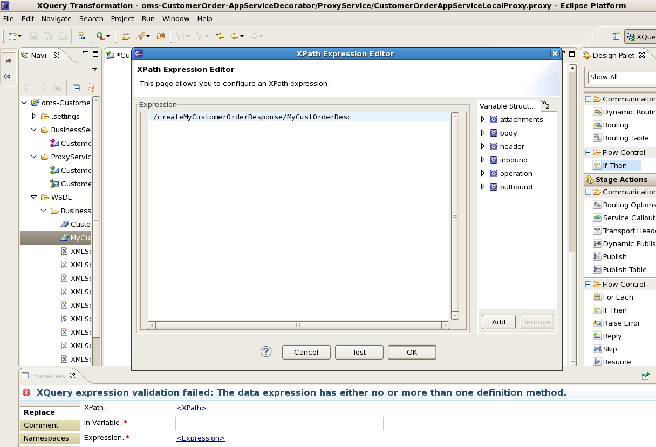Select the Variable Structures tab
Viewport: 656px width, 447px height.
click(509, 106)
